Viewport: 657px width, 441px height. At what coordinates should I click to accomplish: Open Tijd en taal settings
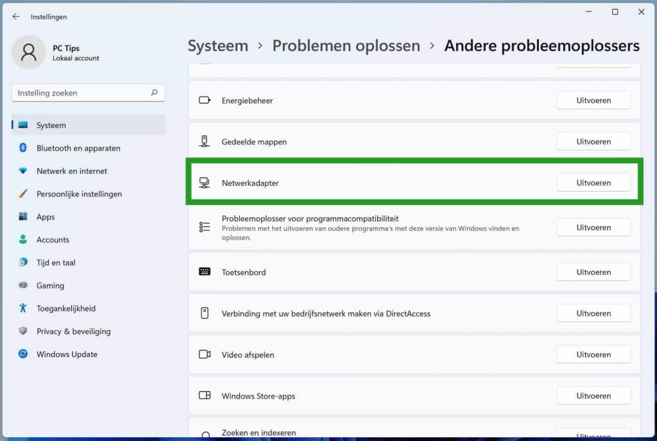click(x=89, y=262)
